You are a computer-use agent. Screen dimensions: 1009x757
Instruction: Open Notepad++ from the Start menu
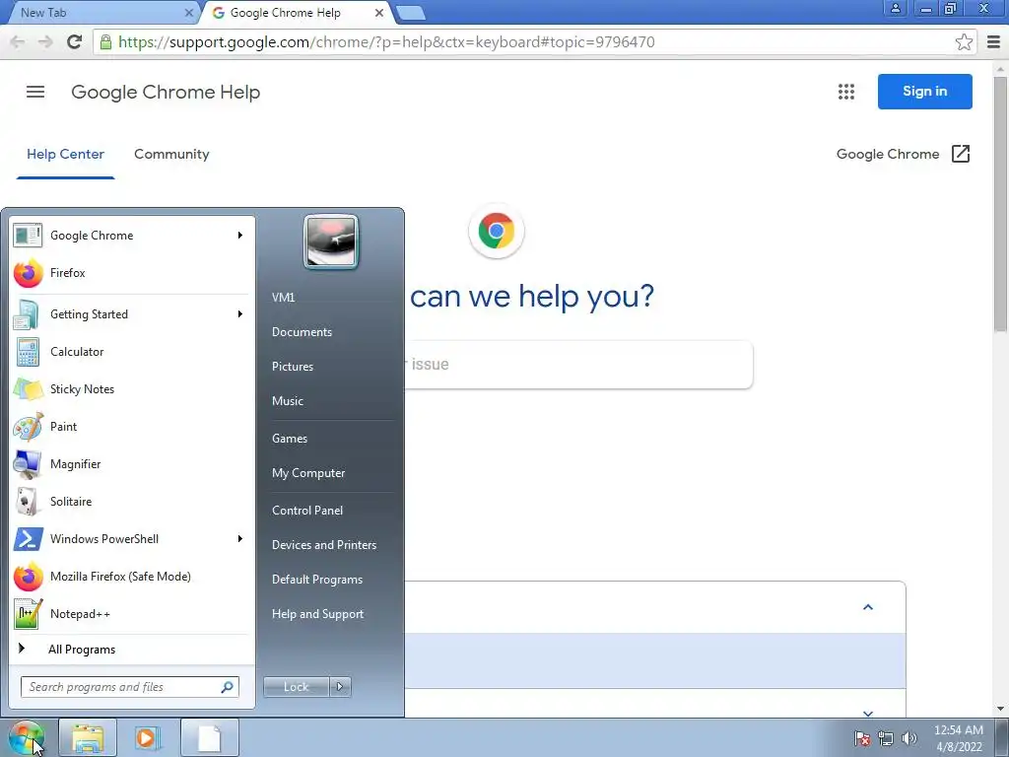pyautogui.click(x=131, y=614)
